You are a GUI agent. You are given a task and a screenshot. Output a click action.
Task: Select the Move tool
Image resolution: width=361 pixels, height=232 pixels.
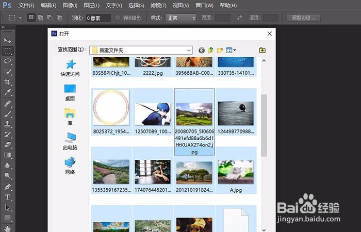[x=8, y=41]
